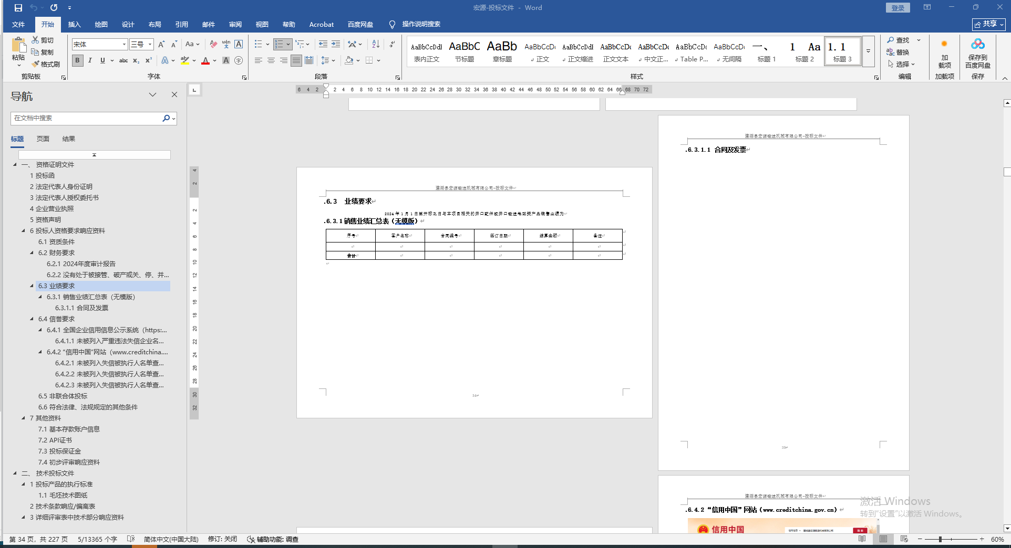Go to 7.3 投标保证金 in the navigation pane
The image size is (1011, 548).
59,451
